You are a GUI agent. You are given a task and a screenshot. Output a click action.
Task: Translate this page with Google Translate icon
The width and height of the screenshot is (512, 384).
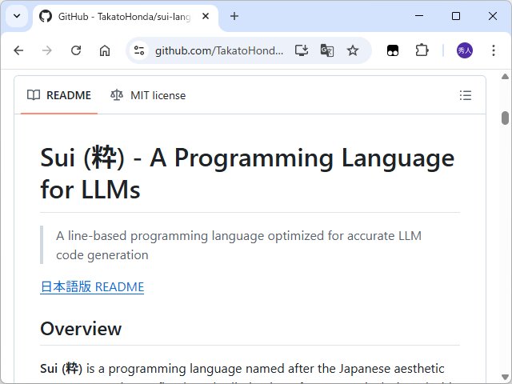click(327, 50)
